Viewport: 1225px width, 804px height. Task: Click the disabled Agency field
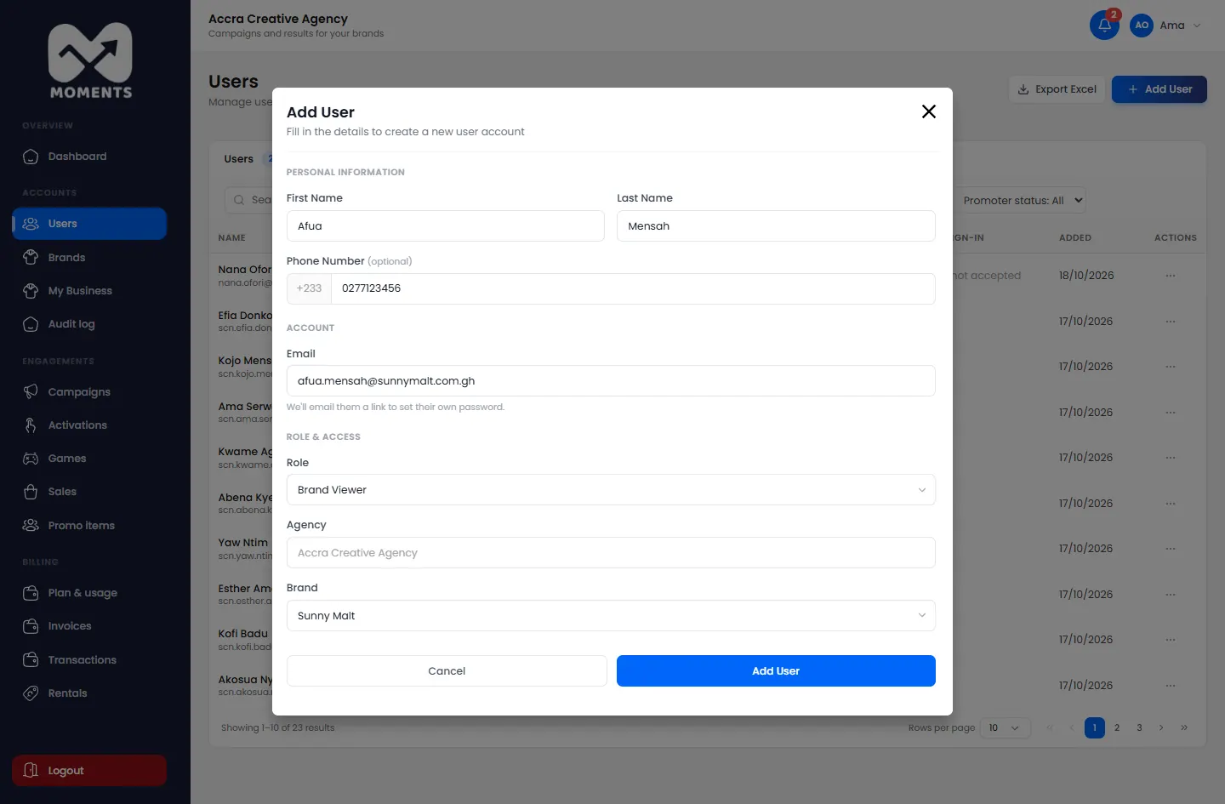tap(611, 553)
